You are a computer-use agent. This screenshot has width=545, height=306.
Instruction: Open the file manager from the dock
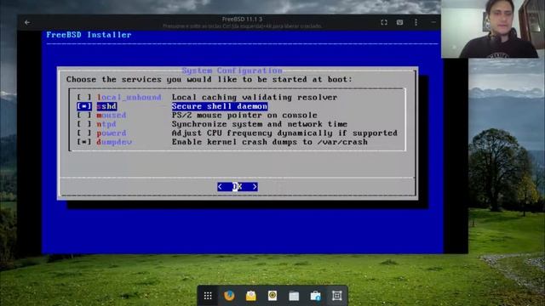[294, 296]
